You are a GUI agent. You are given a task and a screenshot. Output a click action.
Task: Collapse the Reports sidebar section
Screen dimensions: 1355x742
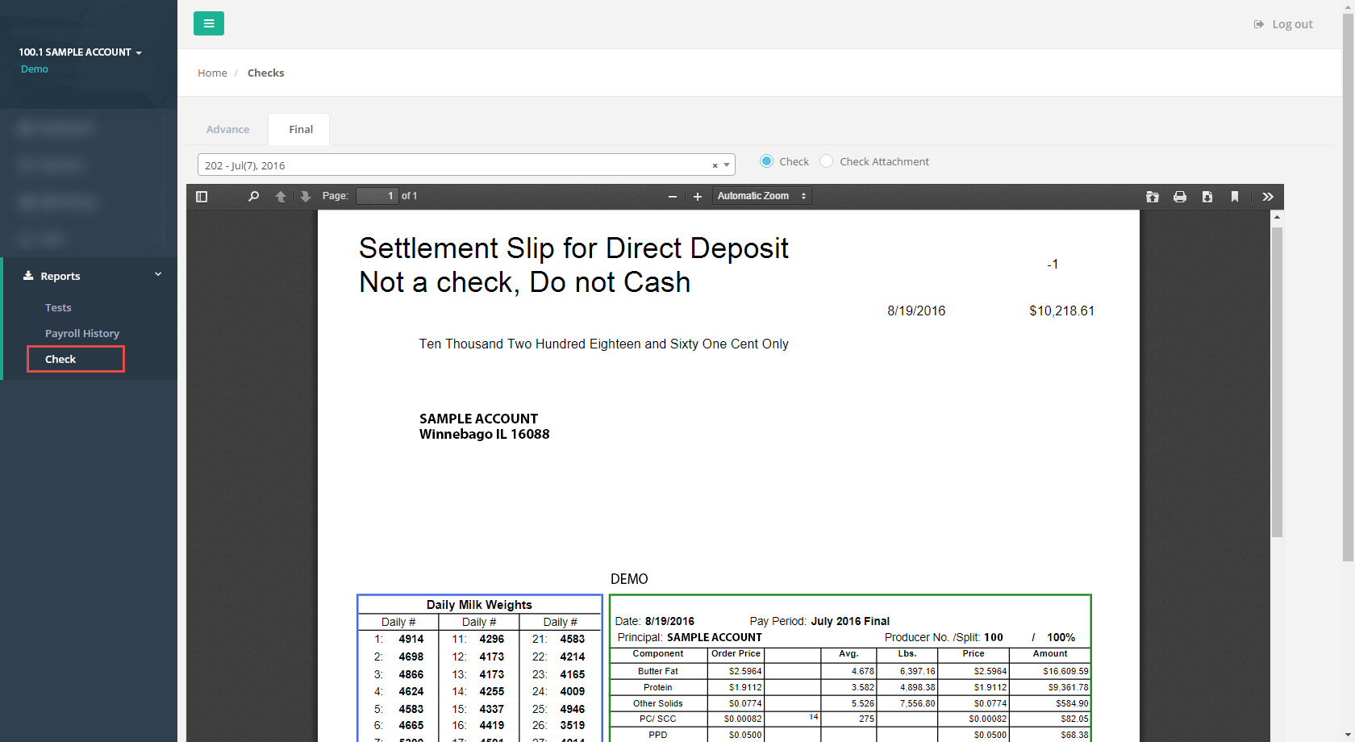coord(158,274)
